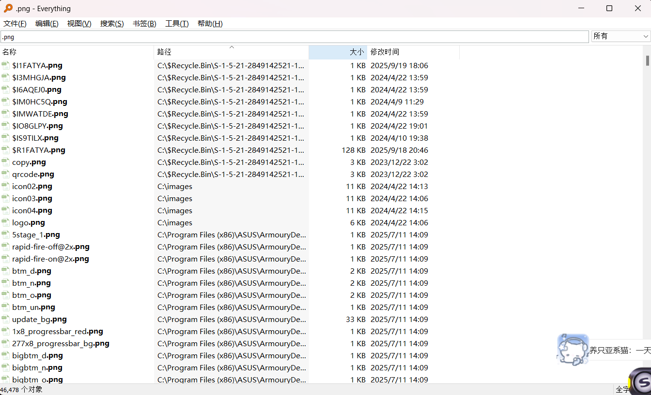Open the 工具 menu
This screenshot has height=395, width=651.
click(x=176, y=23)
